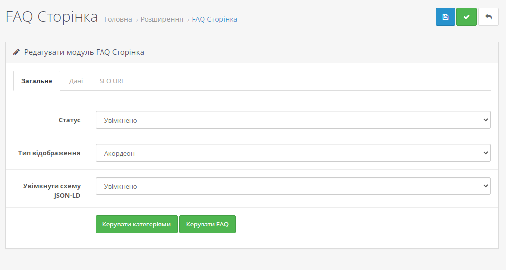The height and width of the screenshot is (270, 506).
Task: Click the Керувати категоріями button
Action: tap(137, 224)
